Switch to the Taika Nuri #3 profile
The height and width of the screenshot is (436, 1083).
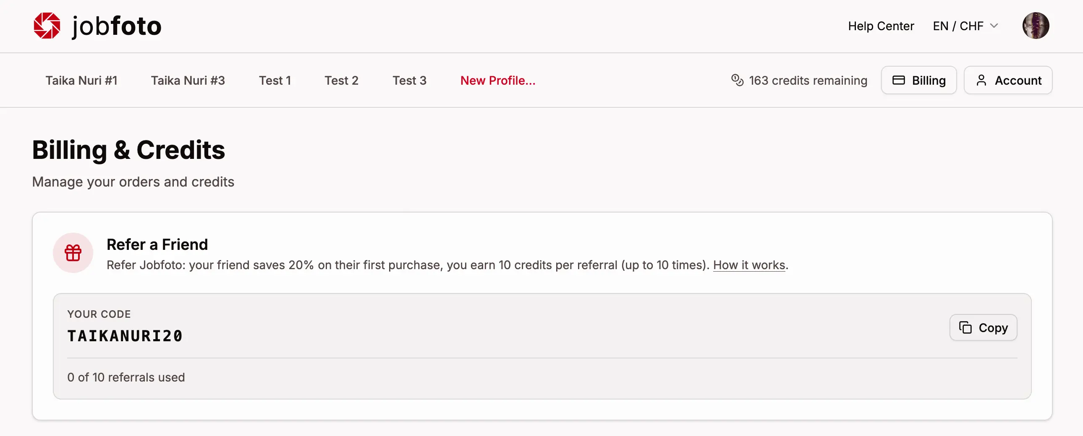point(188,80)
